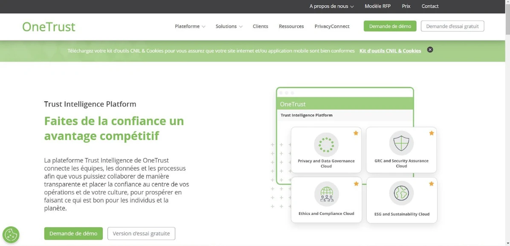
Task: Open the Ethics and Compliance Cloud card
Action: (x=326, y=200)
